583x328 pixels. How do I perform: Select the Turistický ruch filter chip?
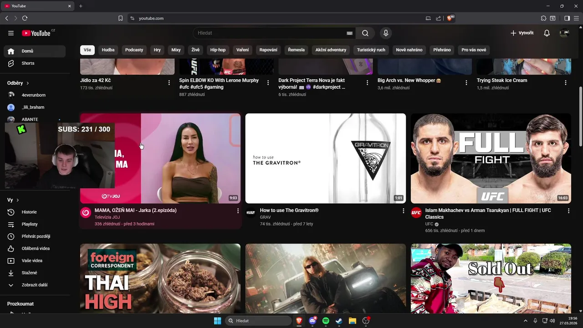point(371,50)
